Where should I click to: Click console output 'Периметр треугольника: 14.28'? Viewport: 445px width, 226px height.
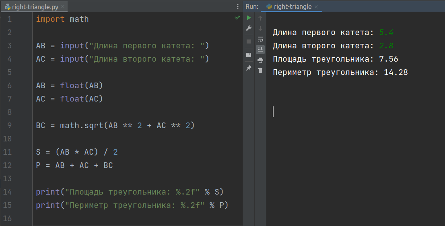tap(340, 72)
